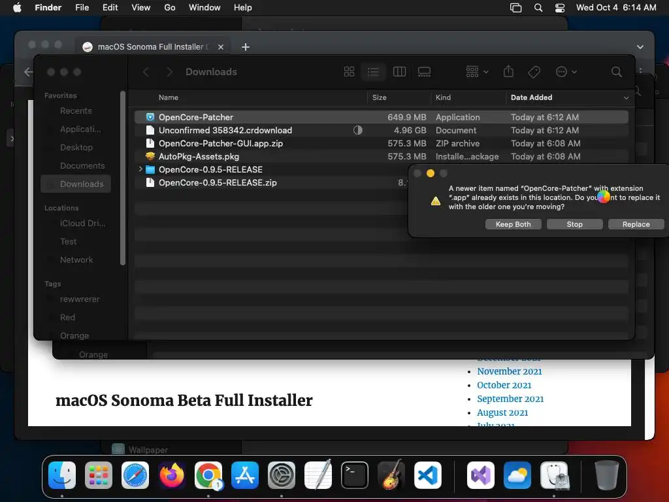Screen dimensions: 669x502
Task: Open the Edit menu
Action: (110, 8)
